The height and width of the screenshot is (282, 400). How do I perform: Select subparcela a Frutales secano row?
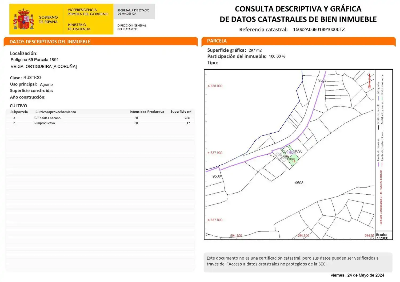(x=100, y=118)
